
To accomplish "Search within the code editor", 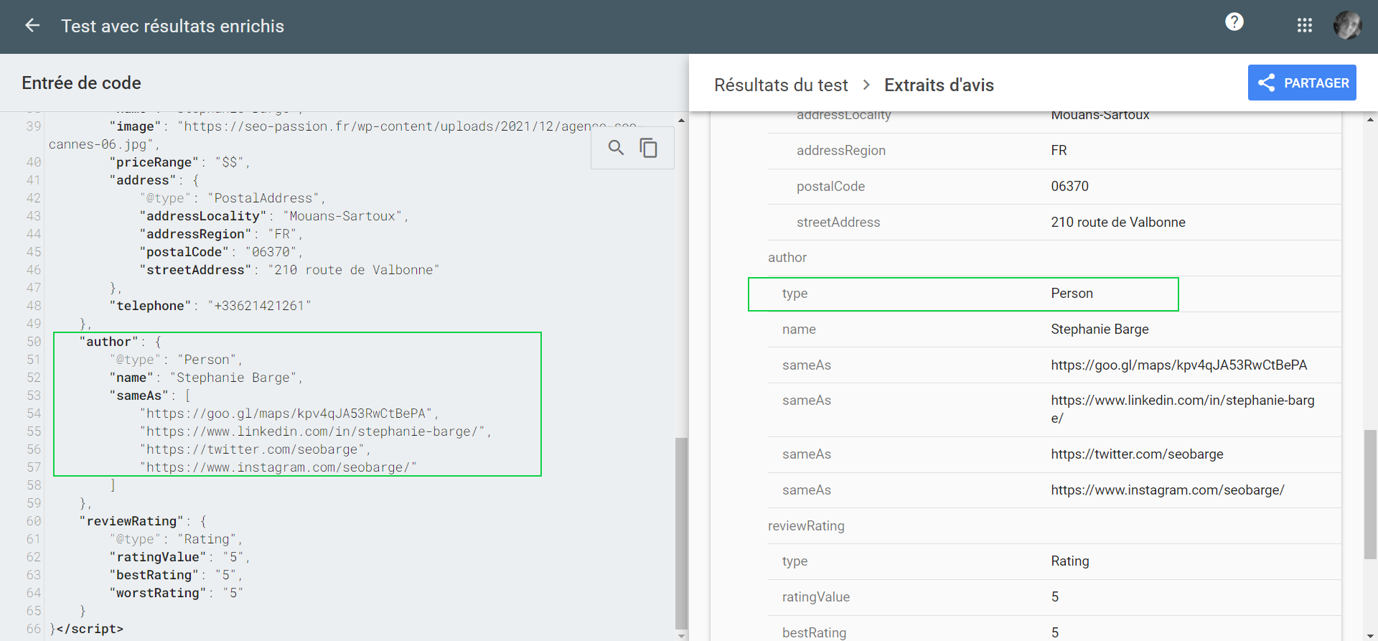I will coord(616,148).
